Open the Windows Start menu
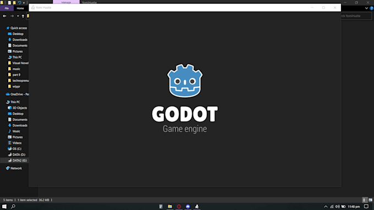374x210 pixels. [4, 206]
